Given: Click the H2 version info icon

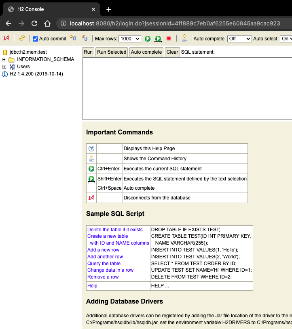Looking at the screenshot, I should [5, 74].
